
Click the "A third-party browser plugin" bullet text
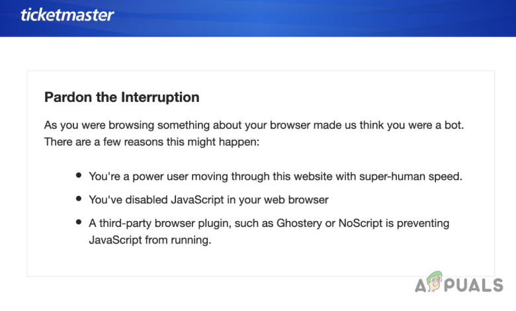269,223
